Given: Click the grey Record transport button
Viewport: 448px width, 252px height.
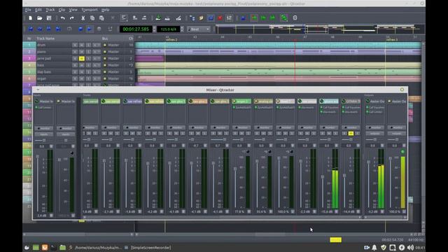Looking at the screenshot, I should point(99,29).
